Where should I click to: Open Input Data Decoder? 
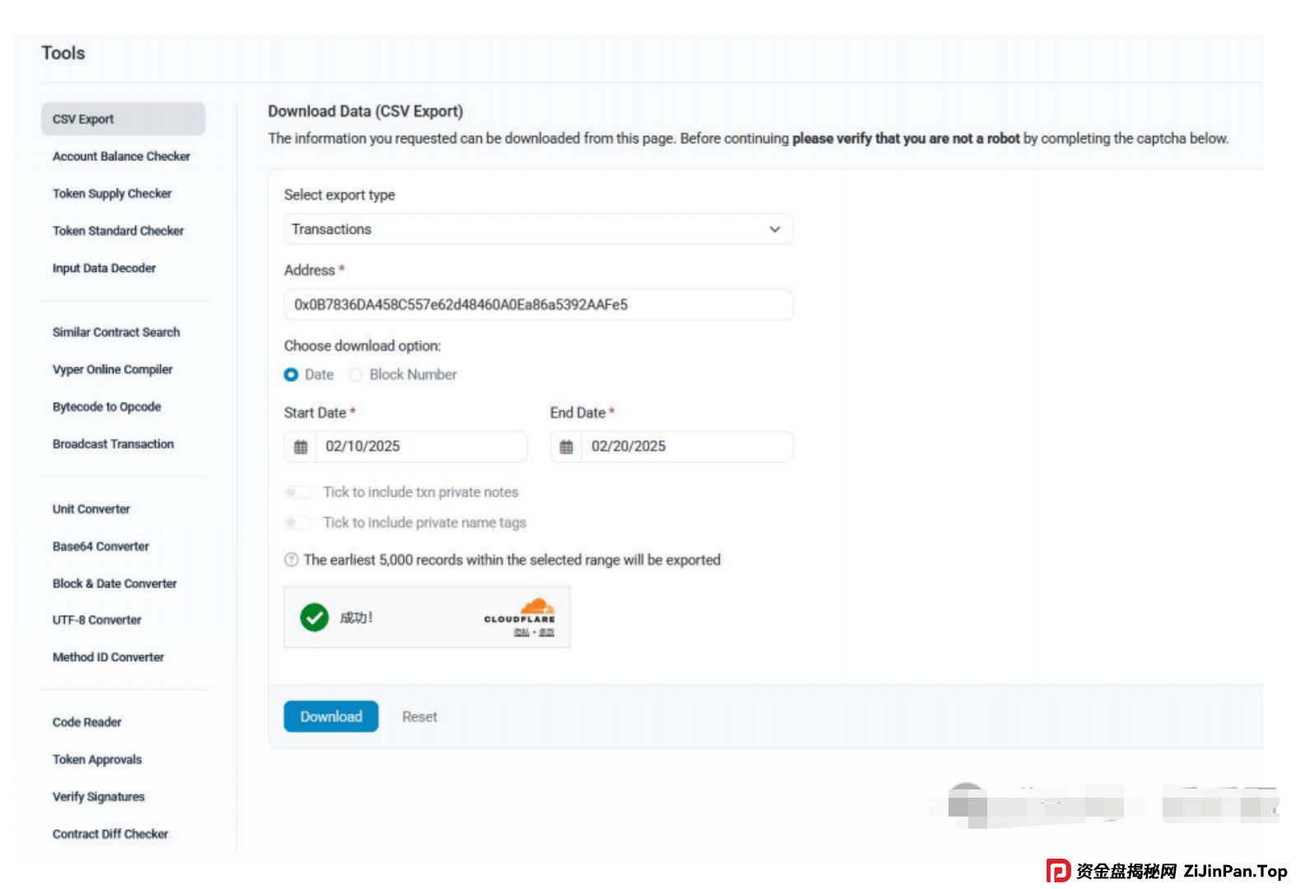pos(104,268)
